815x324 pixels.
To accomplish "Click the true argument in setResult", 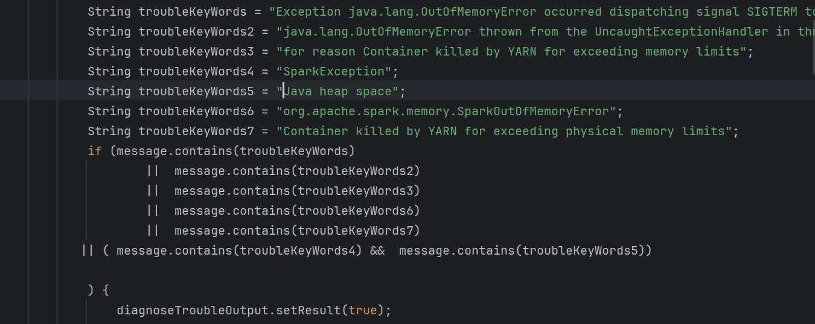I will (x=362, y=310).
